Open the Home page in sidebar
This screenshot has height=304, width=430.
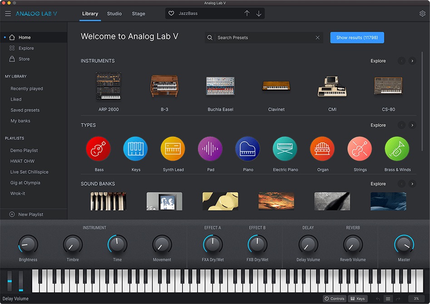point(34,37)
